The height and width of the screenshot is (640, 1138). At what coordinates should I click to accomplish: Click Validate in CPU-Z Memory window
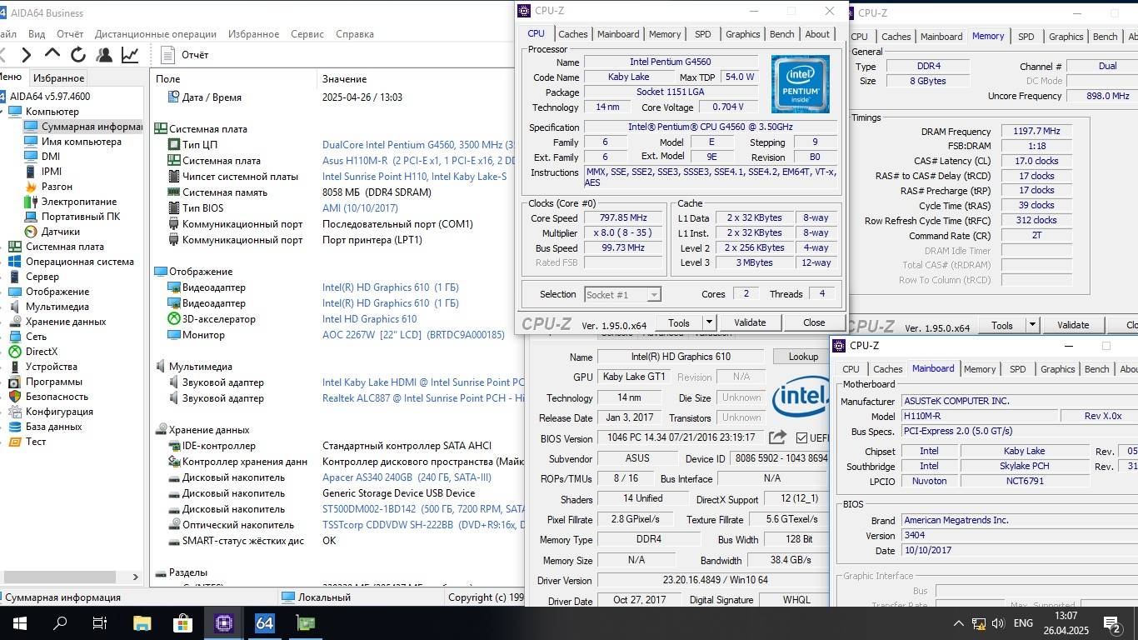pyautogui.click(x=1073, y=325)
